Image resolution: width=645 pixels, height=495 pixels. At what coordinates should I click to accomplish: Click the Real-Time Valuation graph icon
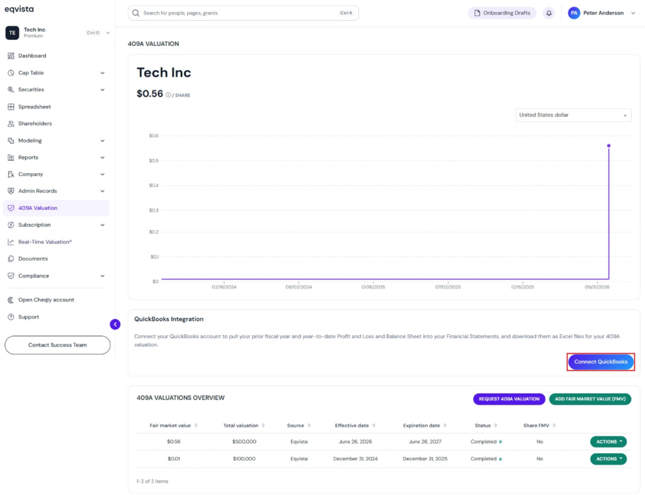tap(11, 242)
